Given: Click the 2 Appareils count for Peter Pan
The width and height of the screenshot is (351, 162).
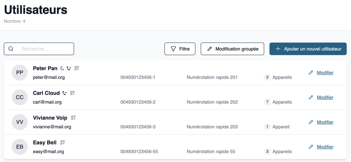Looking at the screenshot, I should point(278,78).
